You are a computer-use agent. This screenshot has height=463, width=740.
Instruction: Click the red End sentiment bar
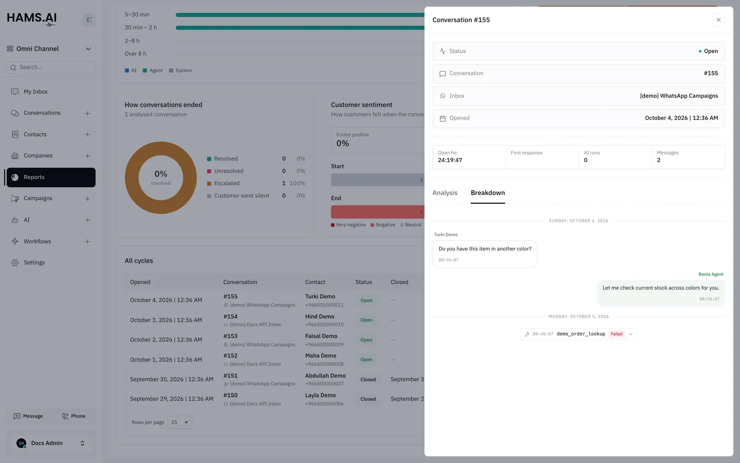[x=377, y=212]
